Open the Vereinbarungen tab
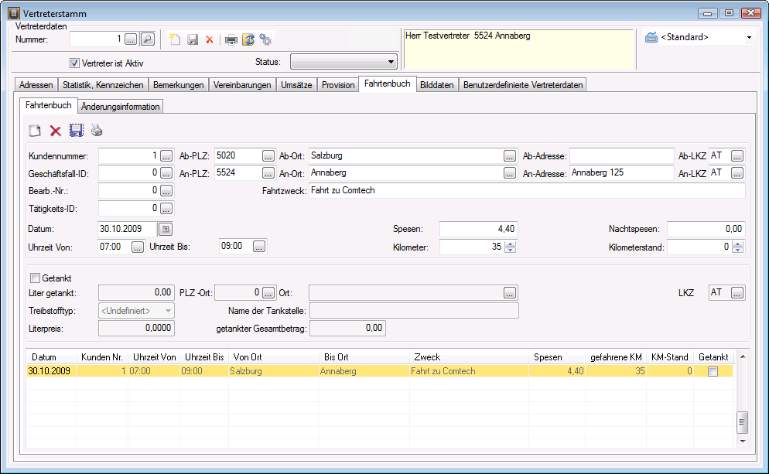Image resolution: width=769 pixels, height=474 pixels. coord(242,85)
